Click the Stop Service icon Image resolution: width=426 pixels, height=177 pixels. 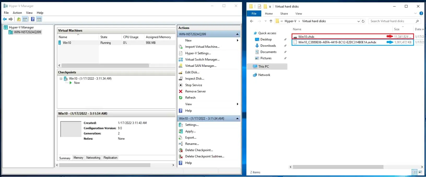tap(181, 85)
